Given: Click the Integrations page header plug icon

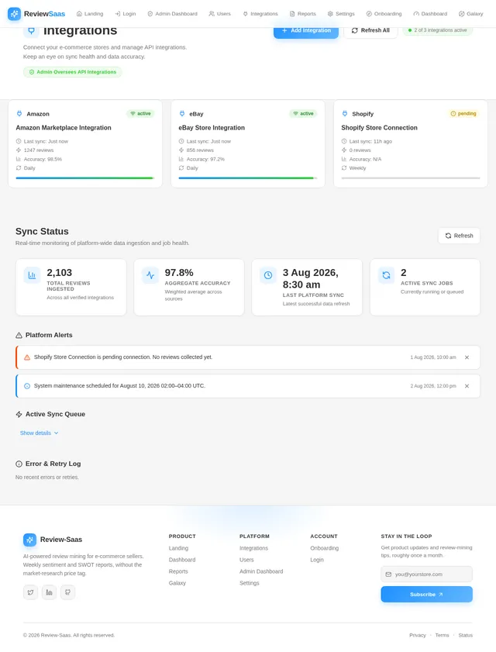Looking at the screenshot, I should [x=31, y=30].
